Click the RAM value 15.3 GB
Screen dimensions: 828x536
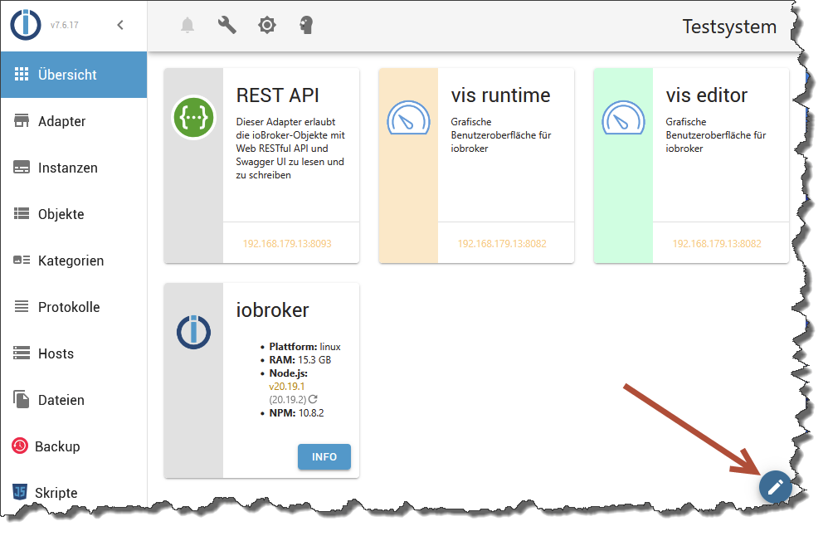(314, 360)
